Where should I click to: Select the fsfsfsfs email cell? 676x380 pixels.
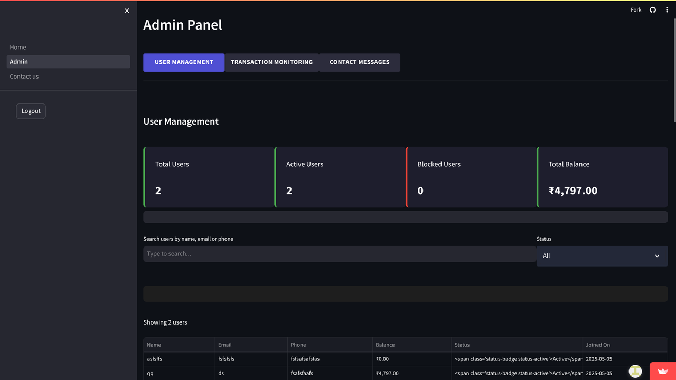[x=251, y=359]
